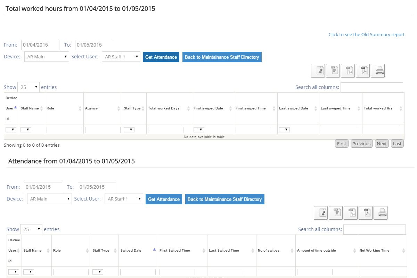
Task: Sort top table by Total worked Days column
Action: [x=169, y=108]
